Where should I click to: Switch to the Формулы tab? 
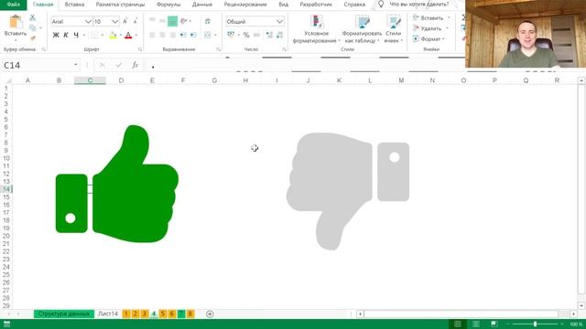tap(168, 5)
